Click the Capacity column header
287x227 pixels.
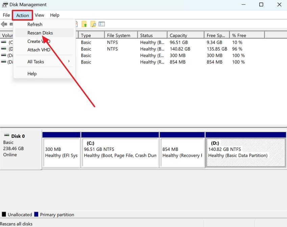tap(180, 35)
